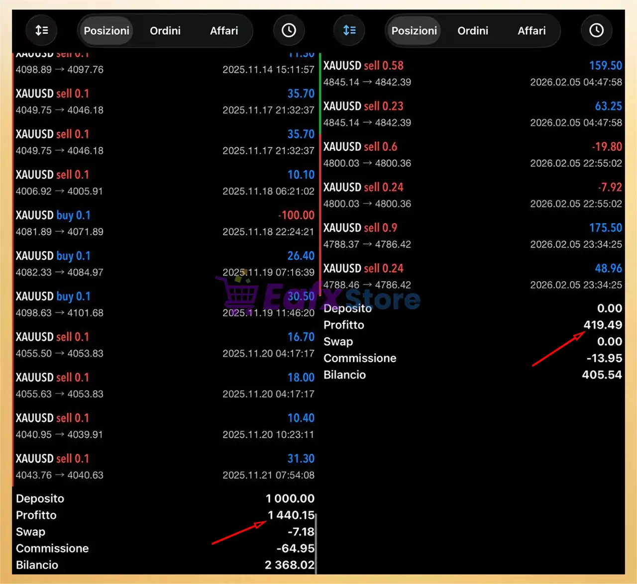Switch to the Affari tab on left panel
This screenshot has height=584, width=637.
pyautogui.click(x=224, y=30)
